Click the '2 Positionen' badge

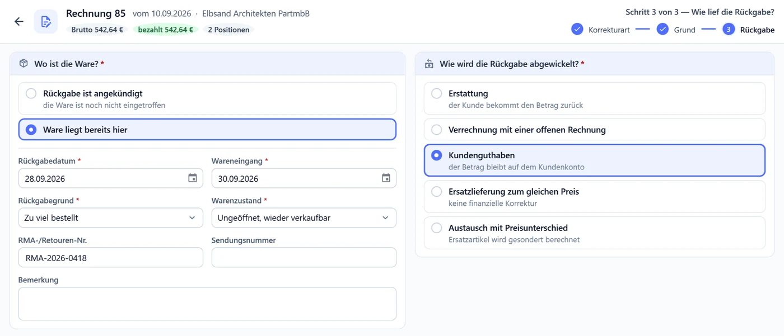tap(228, 30)
